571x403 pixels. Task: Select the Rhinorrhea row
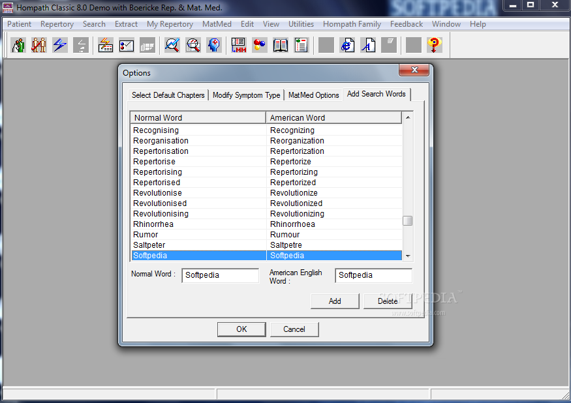coord(266,224)
